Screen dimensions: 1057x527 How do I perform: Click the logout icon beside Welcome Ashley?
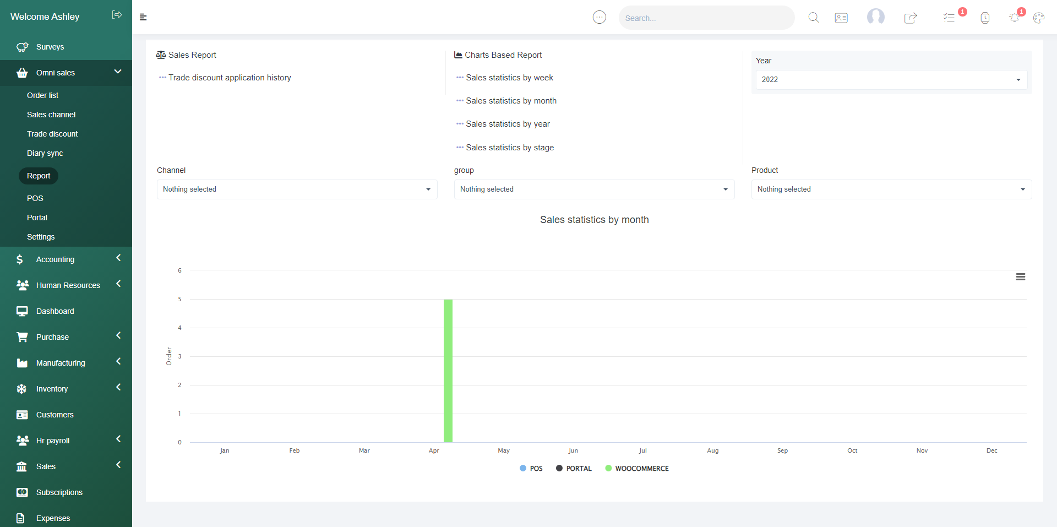click(x=117, y=15)
